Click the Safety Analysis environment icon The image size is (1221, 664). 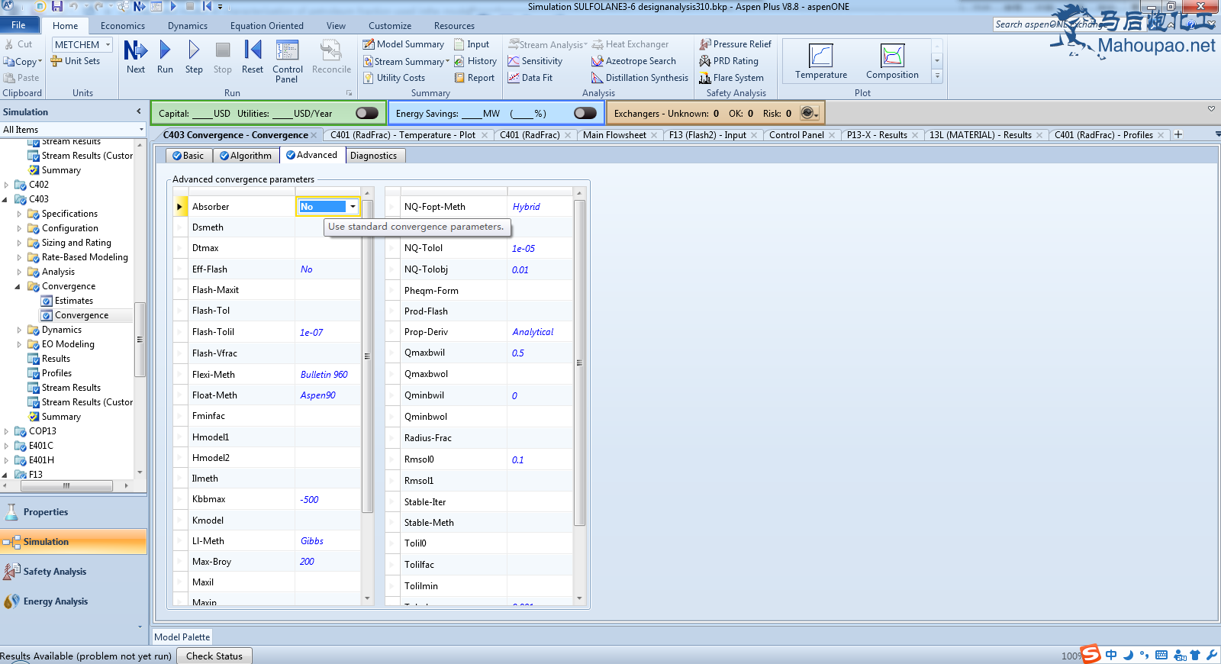(x=11, y=571)
